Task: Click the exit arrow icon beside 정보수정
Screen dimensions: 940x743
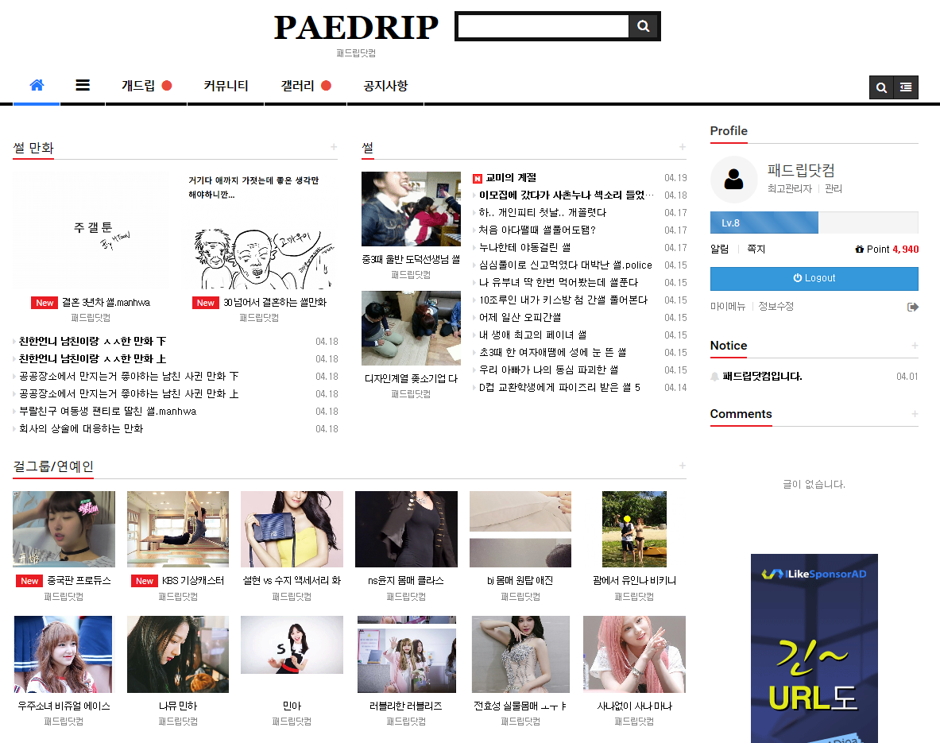Action: [912, 307]
